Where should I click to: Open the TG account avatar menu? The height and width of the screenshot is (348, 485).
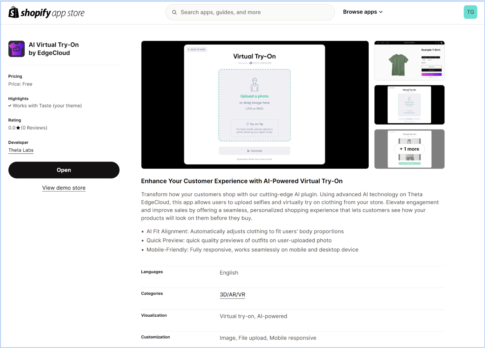[470, 12]
